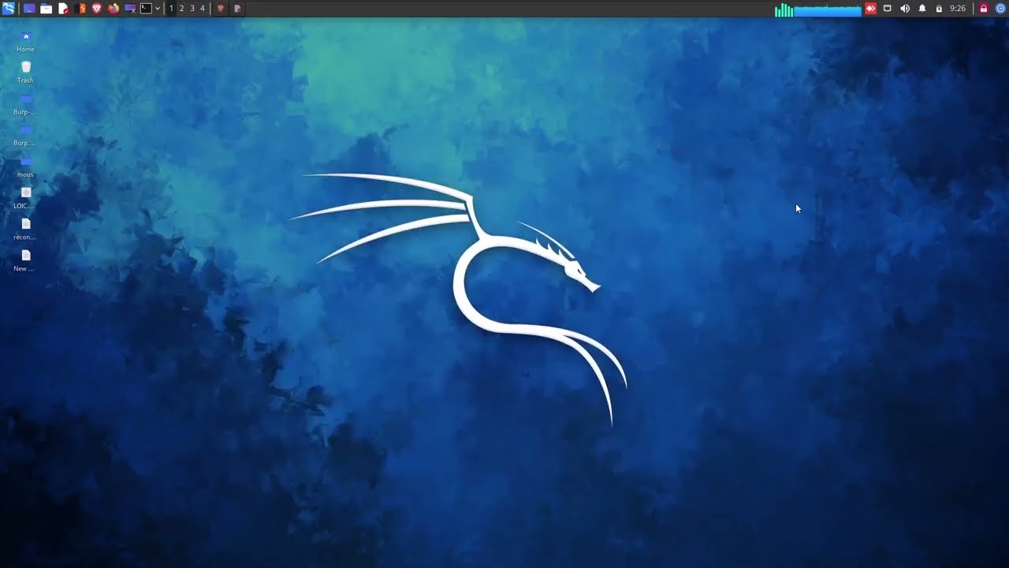Screen dimensions: 1009x568
Task: Open the display tray icon
Action: [x=888, y=9]
